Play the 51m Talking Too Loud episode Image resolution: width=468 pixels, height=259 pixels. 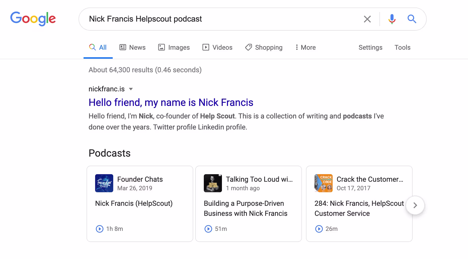[208, 229]
